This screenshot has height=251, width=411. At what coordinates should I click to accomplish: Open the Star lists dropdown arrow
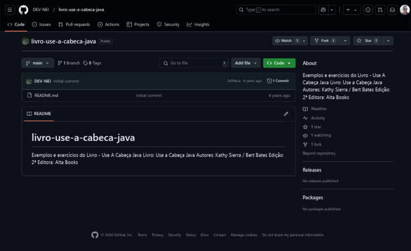pos(388,41)
